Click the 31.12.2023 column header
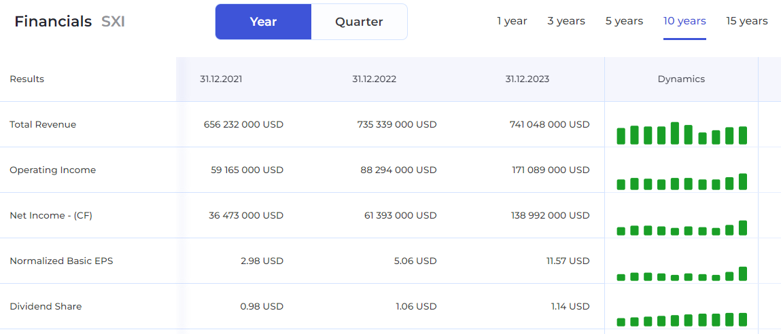The image size is (781, 334). click(x=527, y=79)
